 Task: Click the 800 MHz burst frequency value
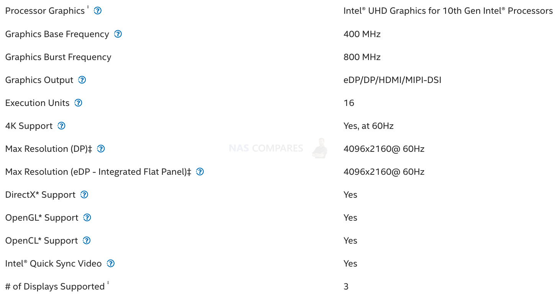coord(362,57)
